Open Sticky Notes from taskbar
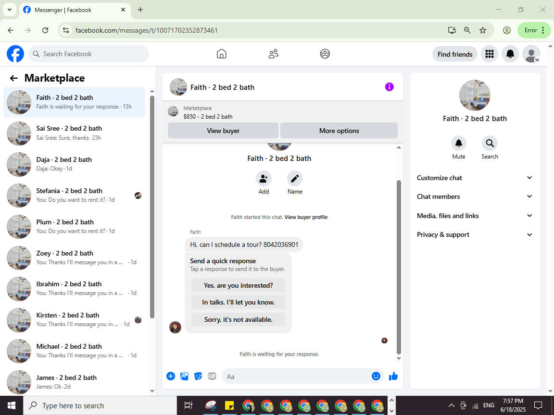 (x=230, y=405)
